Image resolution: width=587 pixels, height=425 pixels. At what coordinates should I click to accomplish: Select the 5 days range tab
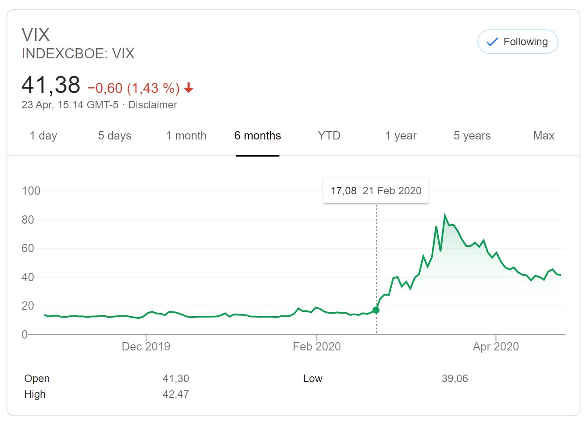115,136
